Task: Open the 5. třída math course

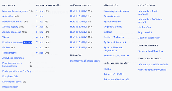Action: [40, 32]
